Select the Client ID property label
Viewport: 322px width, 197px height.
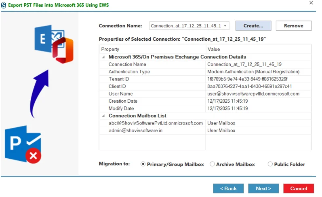tap(117, 87)
